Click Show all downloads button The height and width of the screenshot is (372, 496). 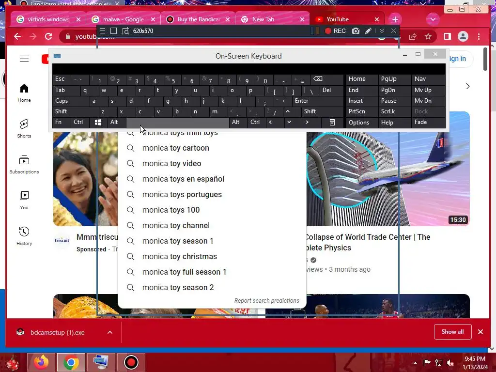click(453, 332)
